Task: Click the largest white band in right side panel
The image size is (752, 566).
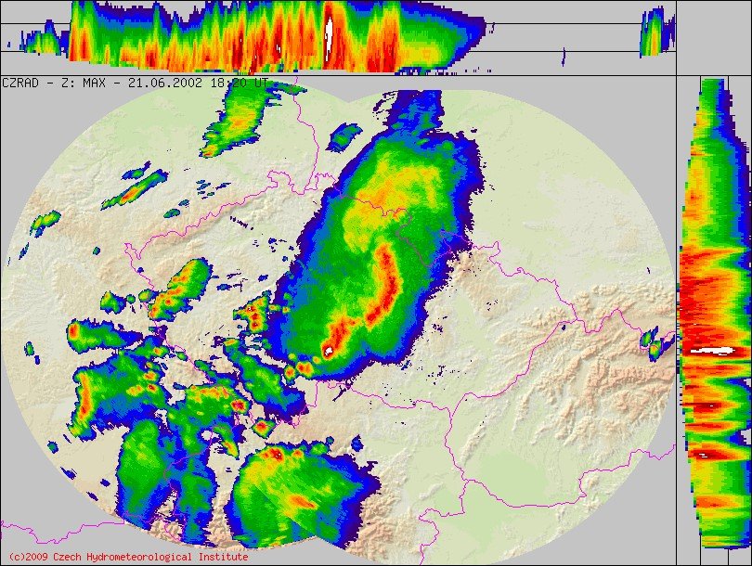Action: click(x=714, y=350)
